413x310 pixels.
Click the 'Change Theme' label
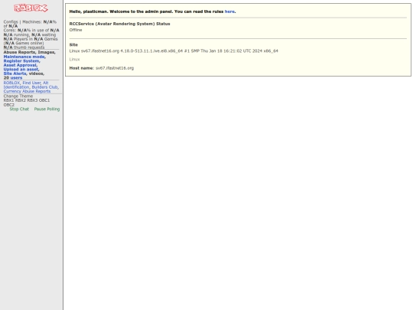18,96
